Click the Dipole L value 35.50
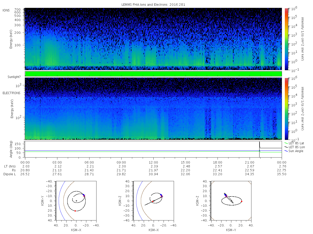This screenshot has height=234, width=313. pyautogui.click(x=282, y=174)
